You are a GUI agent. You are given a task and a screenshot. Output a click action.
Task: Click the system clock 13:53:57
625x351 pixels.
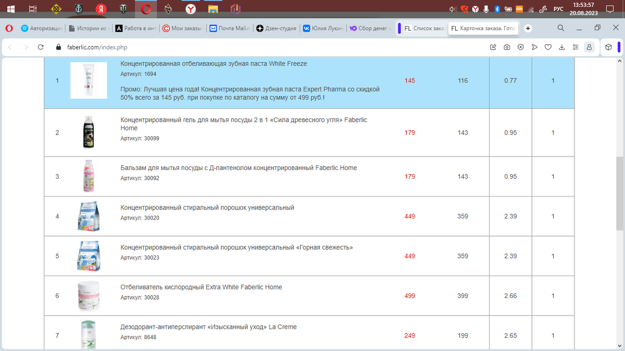(583, 5)
